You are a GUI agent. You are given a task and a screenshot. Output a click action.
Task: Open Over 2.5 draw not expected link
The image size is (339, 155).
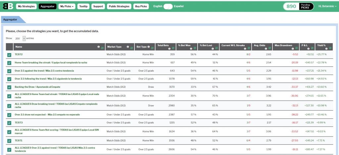pyautogui.click(x=47, y=114)
